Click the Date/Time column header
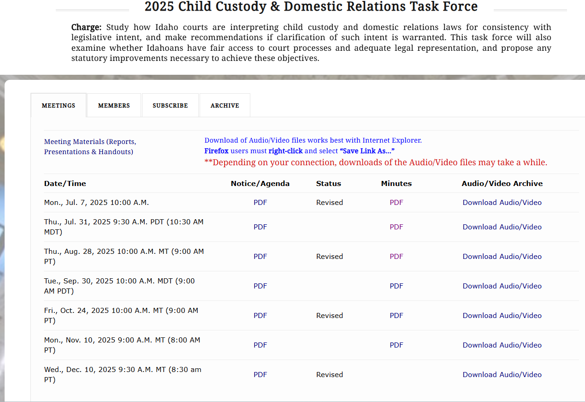This screenshot has height=402, width=585. pyautogui.click(x=65, y=184)
